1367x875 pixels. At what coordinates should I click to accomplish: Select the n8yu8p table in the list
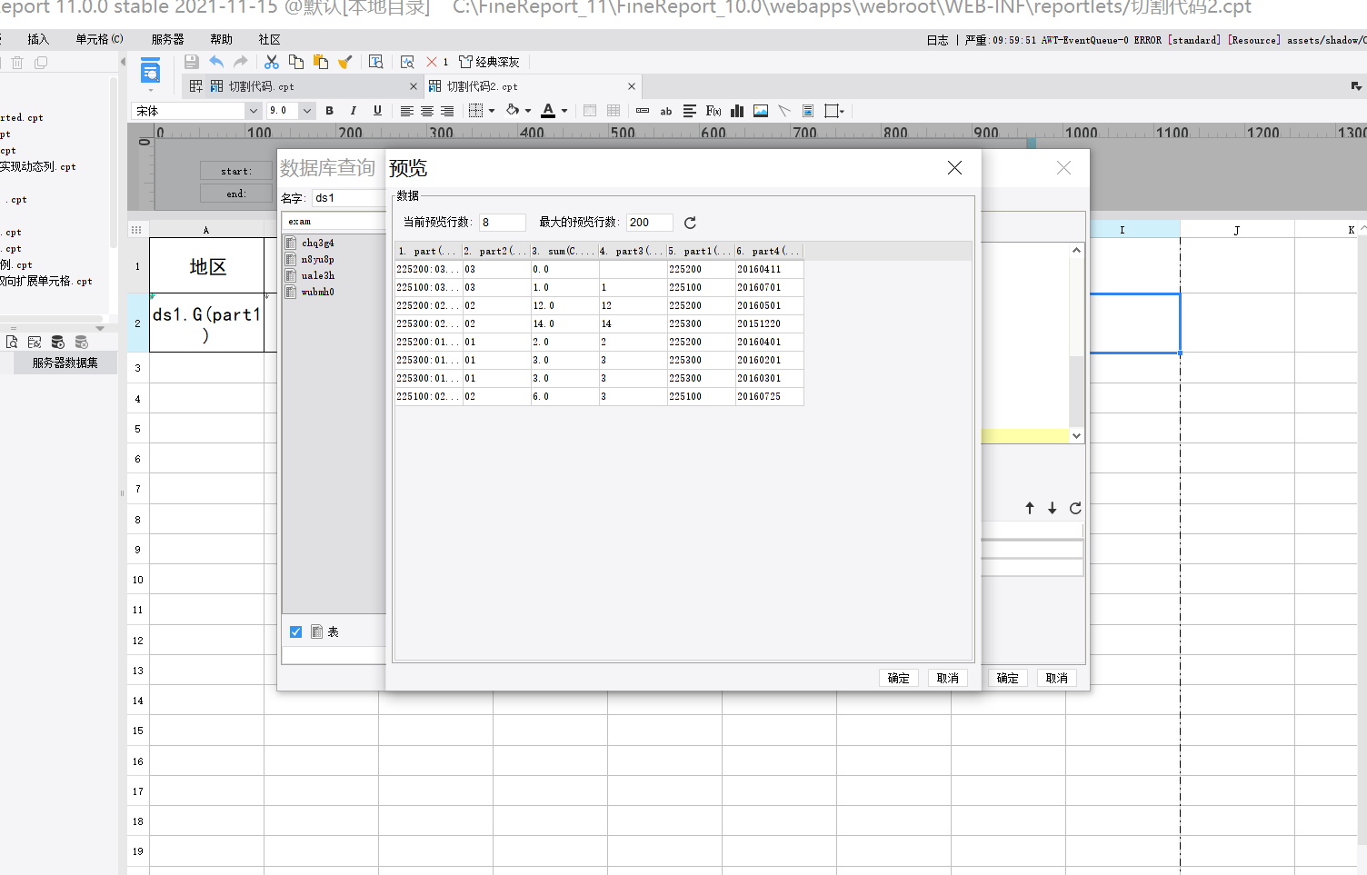317,259
